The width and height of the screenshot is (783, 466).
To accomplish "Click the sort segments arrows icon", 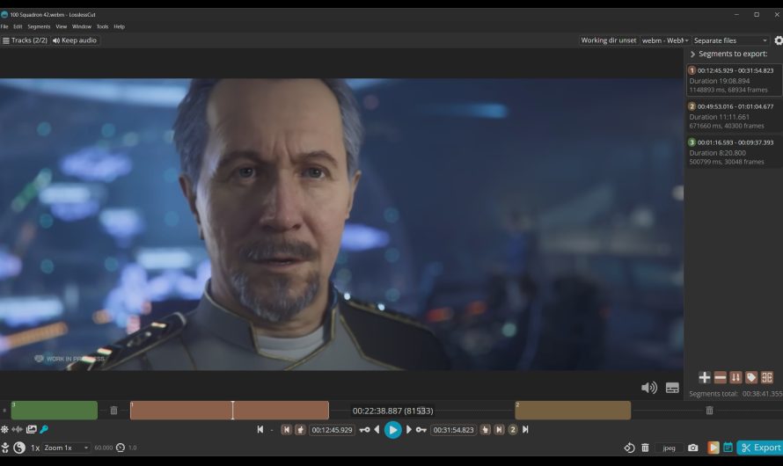I will click(735, 377).
